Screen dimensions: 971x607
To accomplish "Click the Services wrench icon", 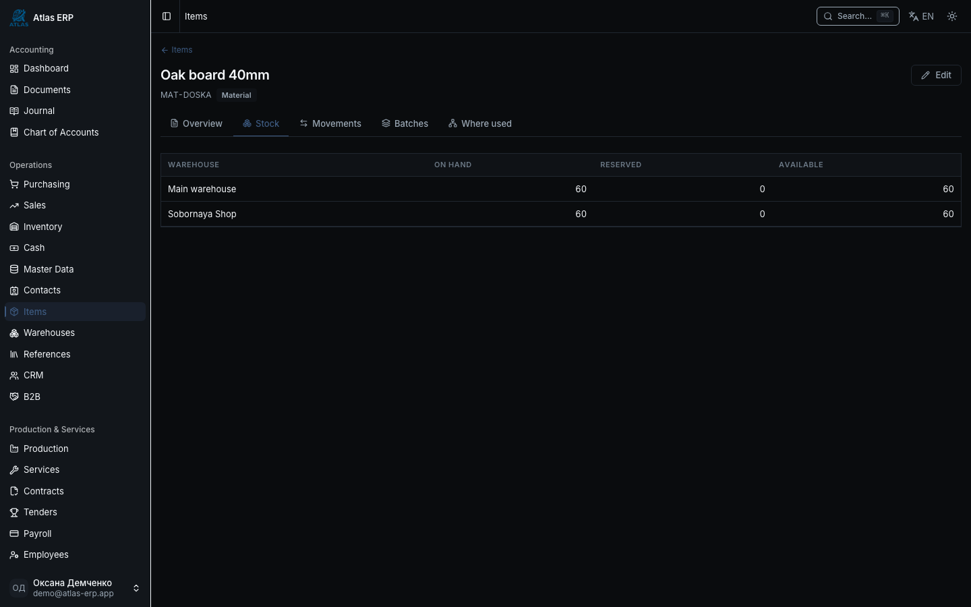I will 14,470.
